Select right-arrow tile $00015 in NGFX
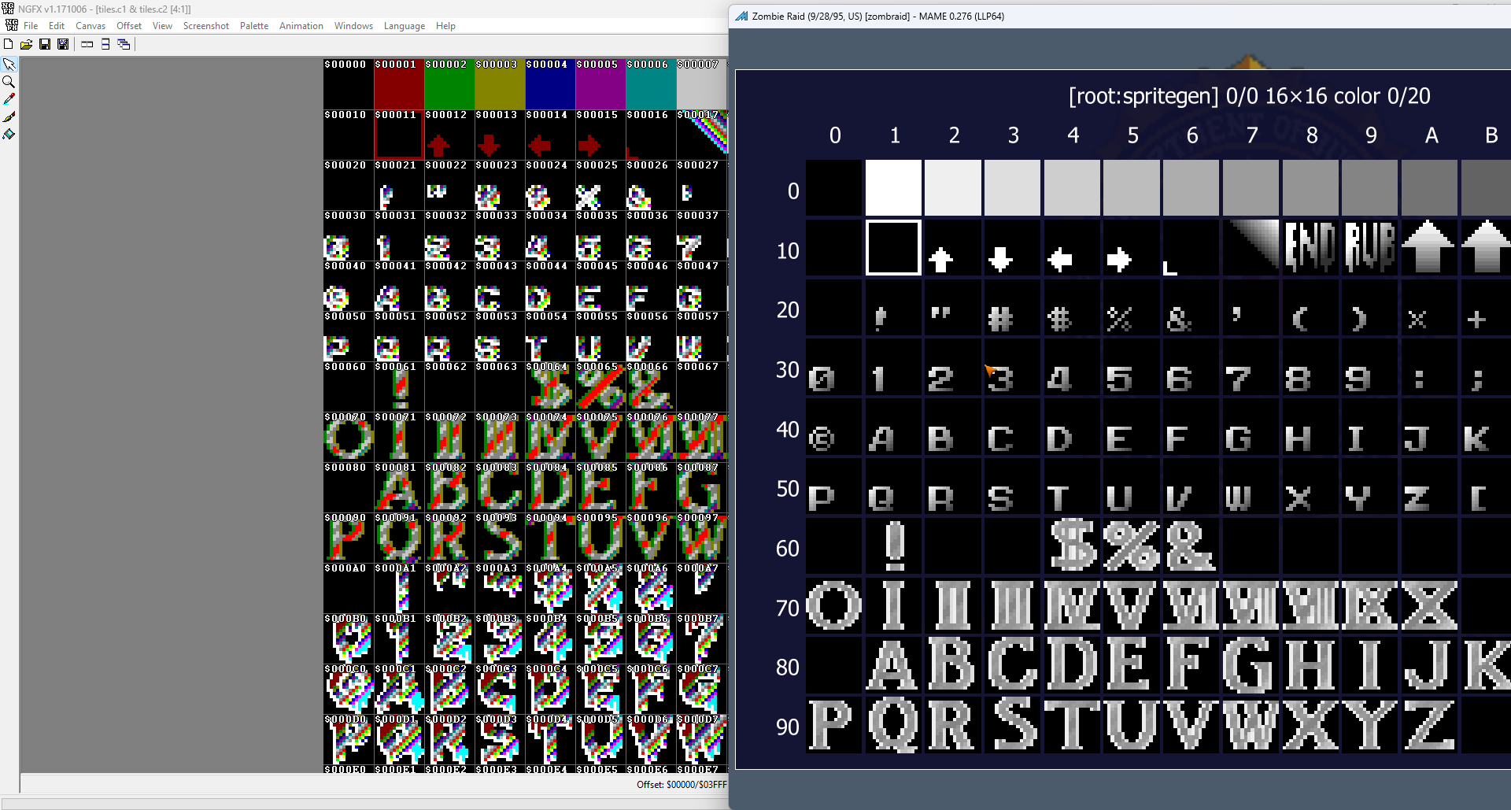Image resolution: width=1511 pixels, height=810 pixels. pos(600,135)
